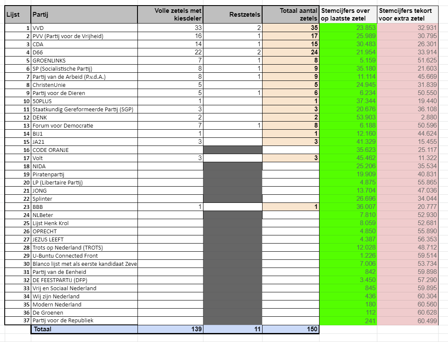Click the 'Modern Nederland' cell

coord(84,304)
